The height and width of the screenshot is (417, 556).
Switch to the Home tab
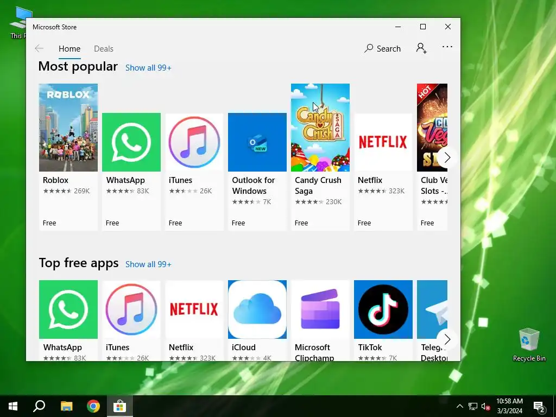click(x=69, y=48)
